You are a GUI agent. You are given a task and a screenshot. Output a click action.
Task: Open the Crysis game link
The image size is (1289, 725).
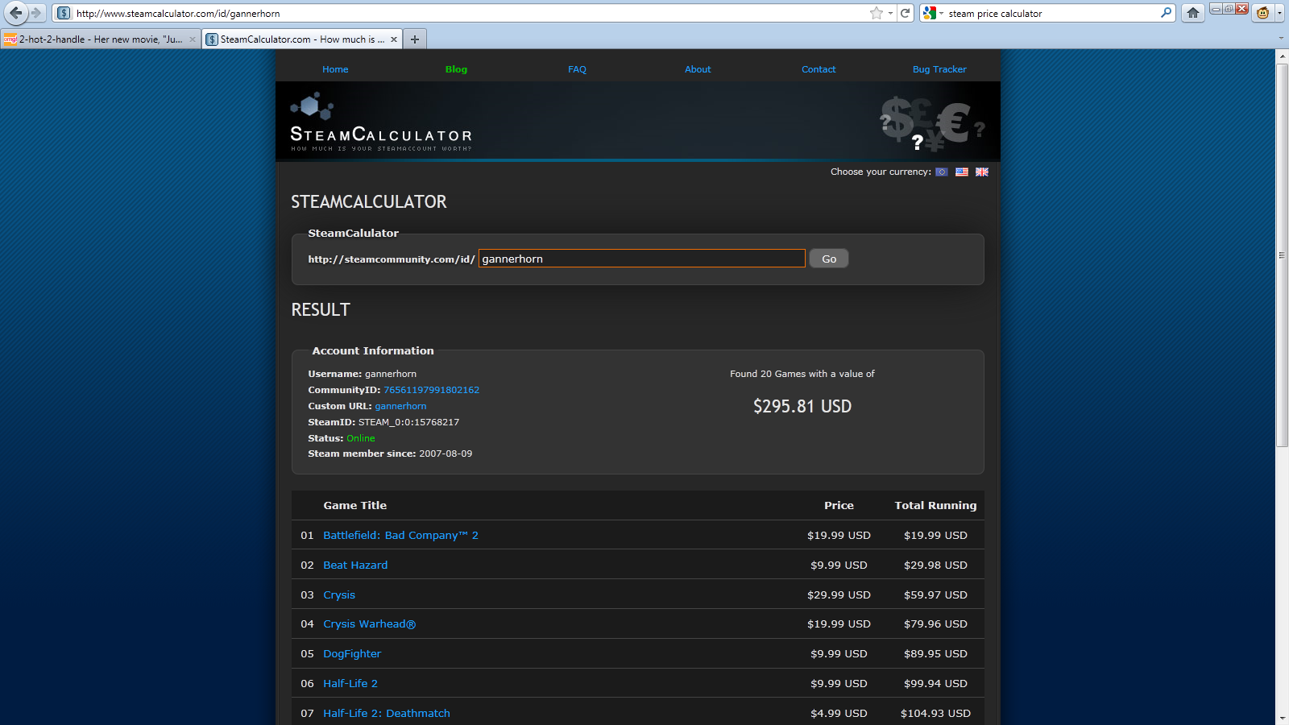(x=339, y=595)
